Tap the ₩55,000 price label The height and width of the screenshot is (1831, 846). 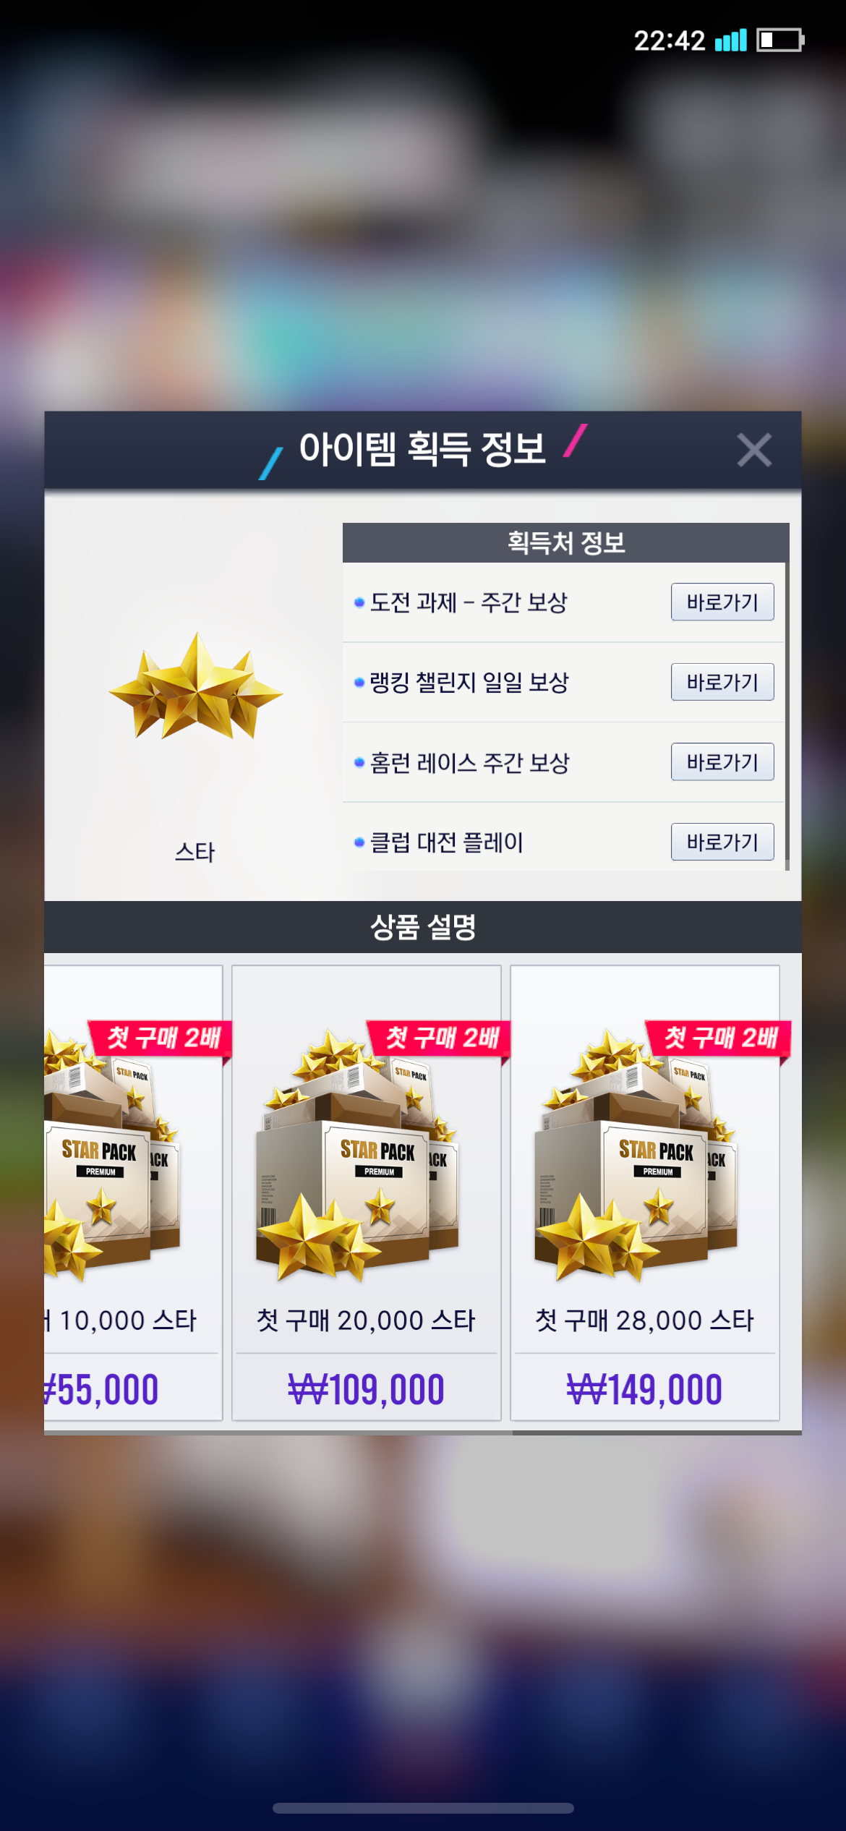point(101,1389)
